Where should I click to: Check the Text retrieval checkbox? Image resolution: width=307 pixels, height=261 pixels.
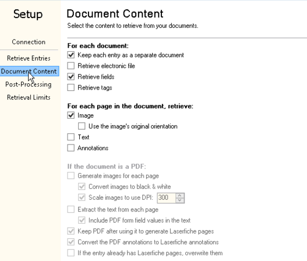click(71, 137)
